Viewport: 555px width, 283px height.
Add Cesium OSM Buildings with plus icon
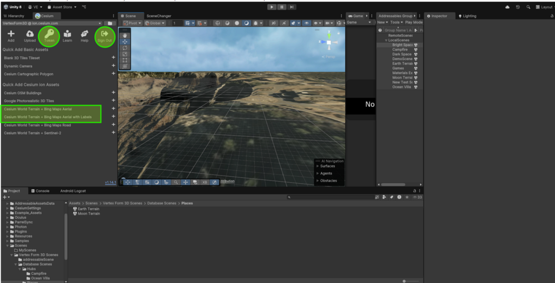pyautogui.click(x=113, y=93)
